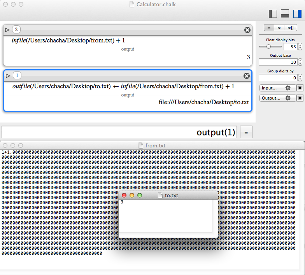305x275 pixels.
Task: Open the Output... gear dropdown
Action: tap(278, 98)
